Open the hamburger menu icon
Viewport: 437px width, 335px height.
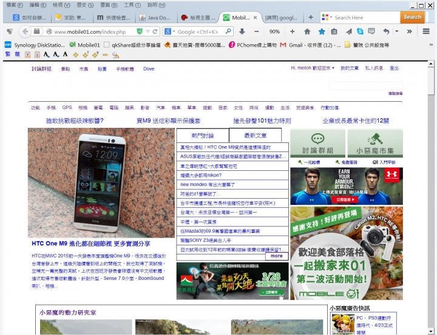(426, 32)
